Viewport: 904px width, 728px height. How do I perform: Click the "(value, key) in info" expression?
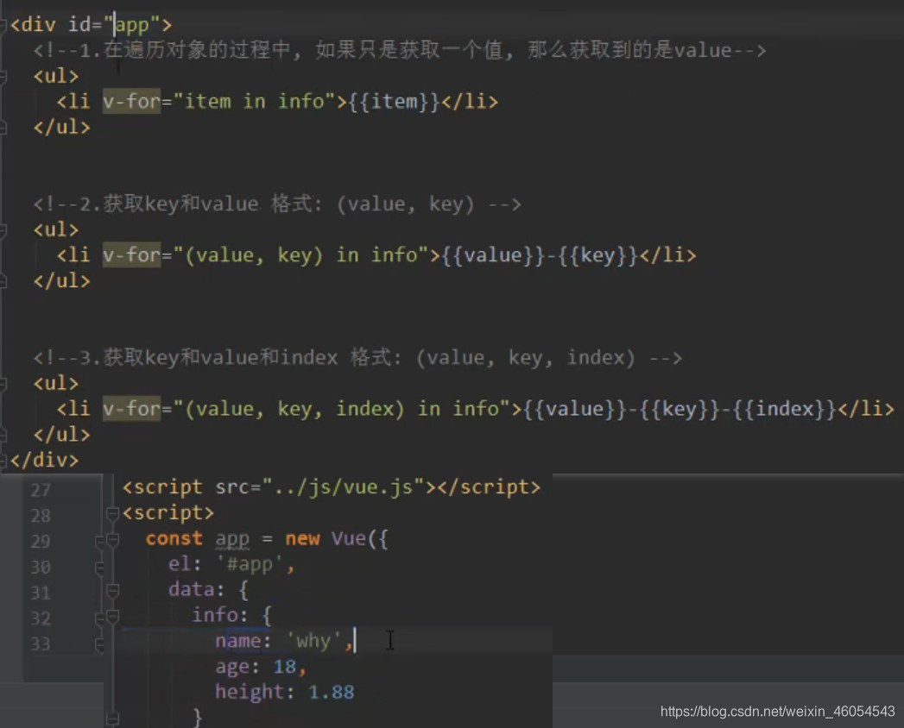click(x=301, y=255)
